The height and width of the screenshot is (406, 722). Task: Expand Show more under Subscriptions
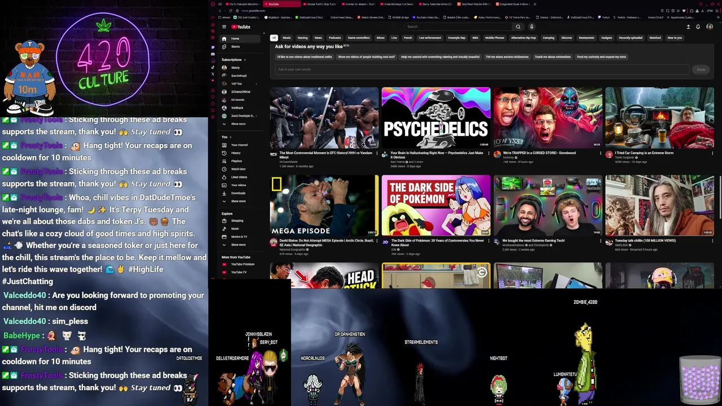click(240, 123)
